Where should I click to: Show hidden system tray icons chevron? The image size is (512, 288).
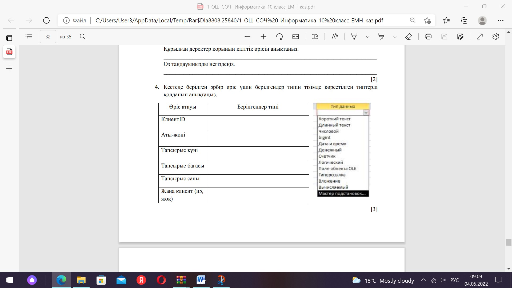(x=423, y=280)
